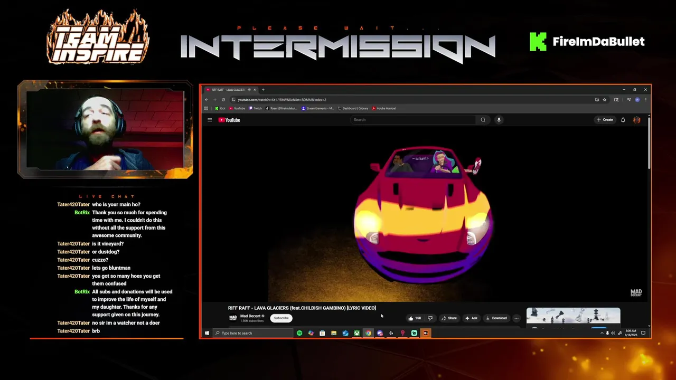Click the Download button under video

[496, 318]
